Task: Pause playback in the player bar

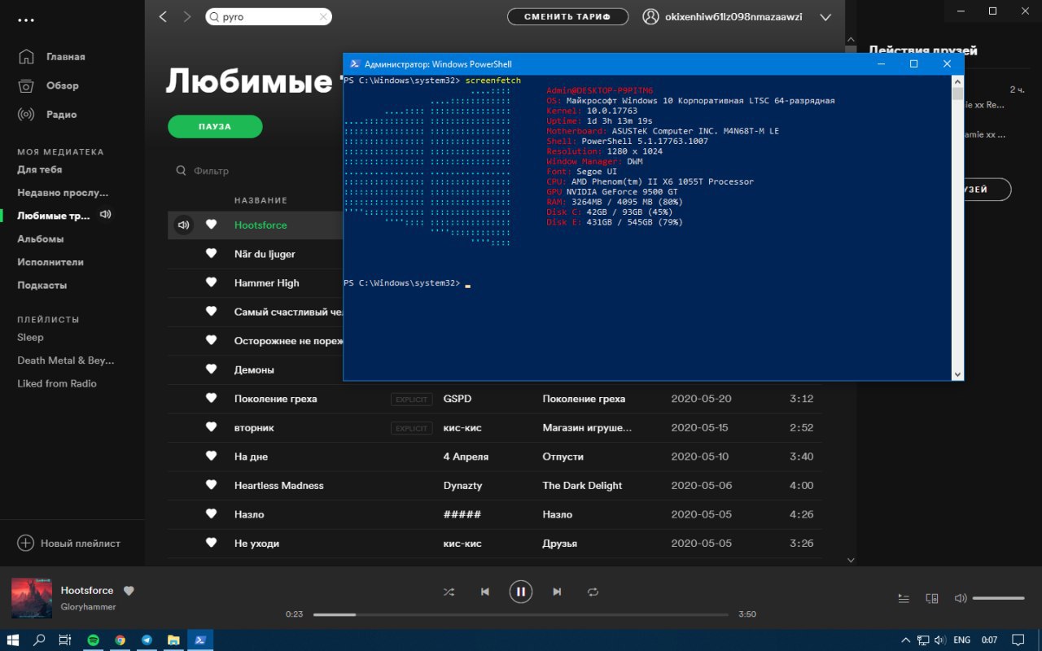Action: (521, 592)
